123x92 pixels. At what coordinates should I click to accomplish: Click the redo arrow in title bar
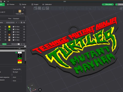coord(8,1)
